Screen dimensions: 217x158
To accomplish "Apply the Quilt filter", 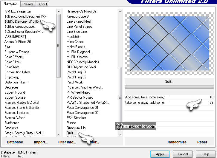I will coord(160,154).
